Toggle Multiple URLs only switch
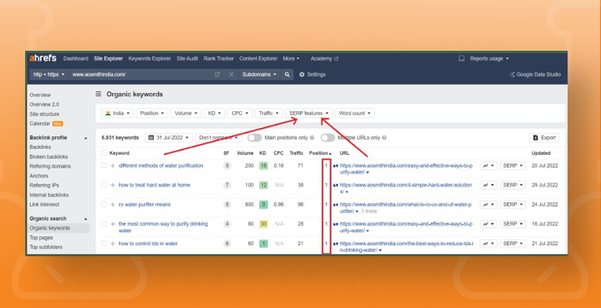The image size is (601, 308). [328, 138]
